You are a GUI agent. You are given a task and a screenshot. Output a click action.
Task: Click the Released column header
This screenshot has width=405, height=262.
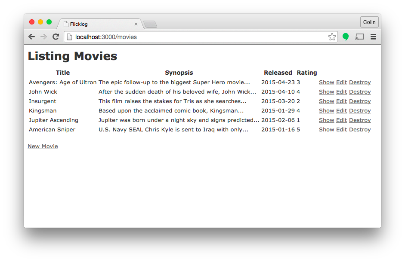[x=278, y=73]
